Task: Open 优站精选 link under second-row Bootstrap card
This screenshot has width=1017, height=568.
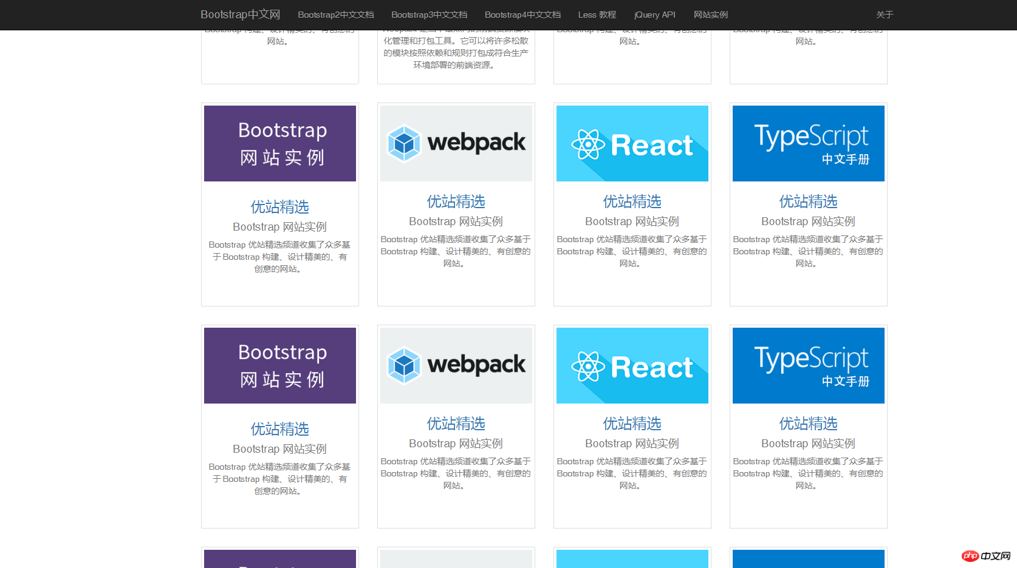Action: [280, 207]
